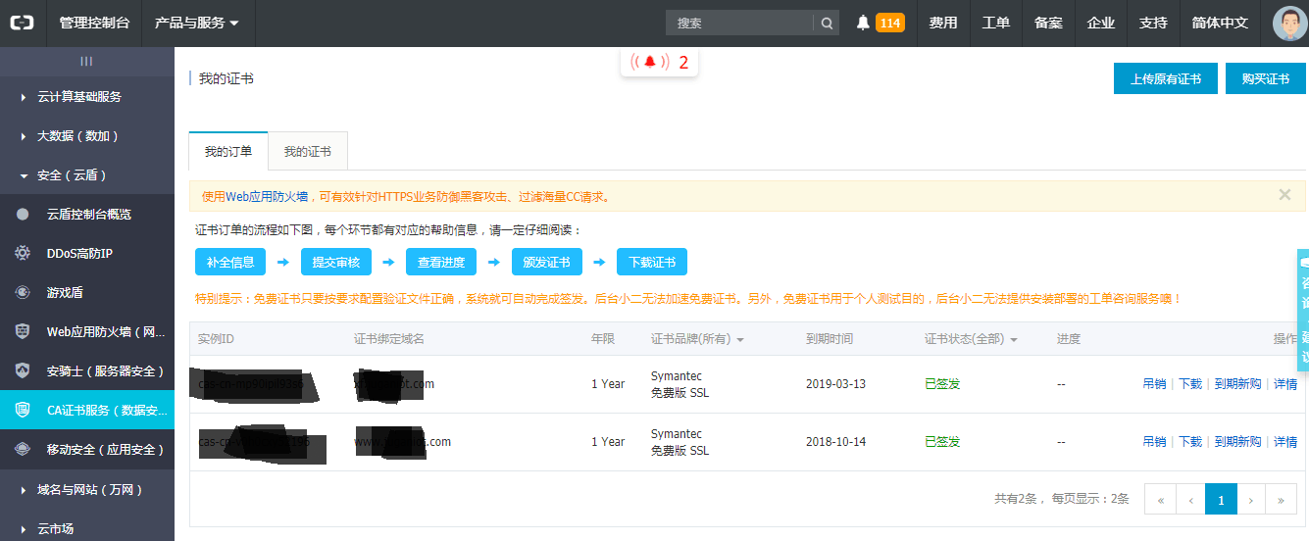1309x541 pixels.
Task: Click 下载 link for 2019-03-13 certificate
Action: [1189, 384]
